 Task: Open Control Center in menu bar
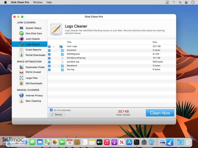pyautogui.click(x=186, y=2)
